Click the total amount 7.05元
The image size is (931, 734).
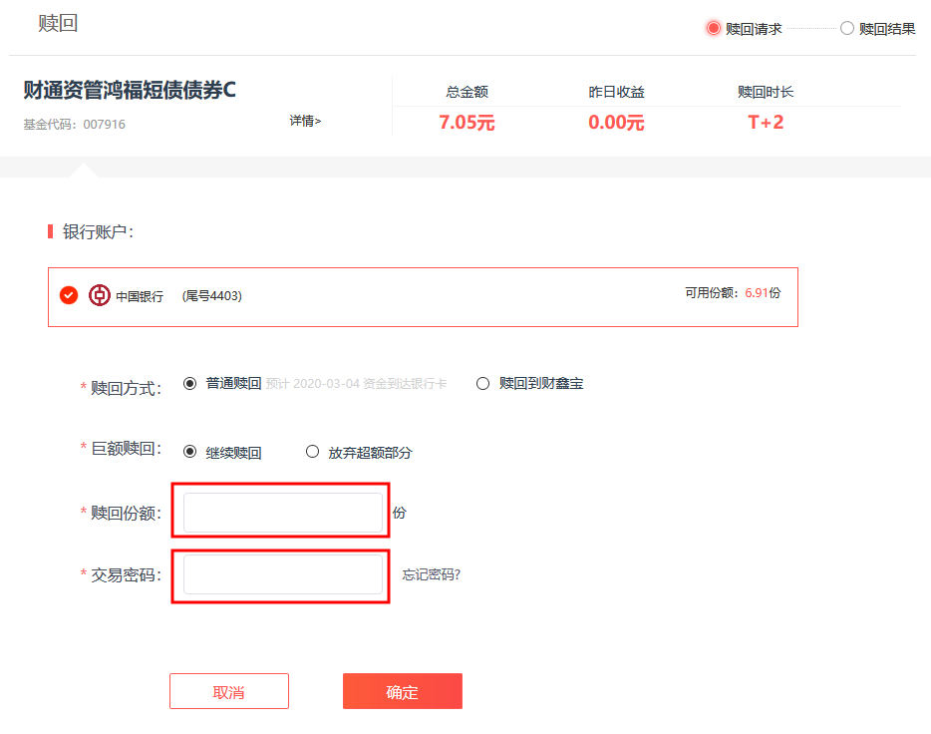point(466,123)
